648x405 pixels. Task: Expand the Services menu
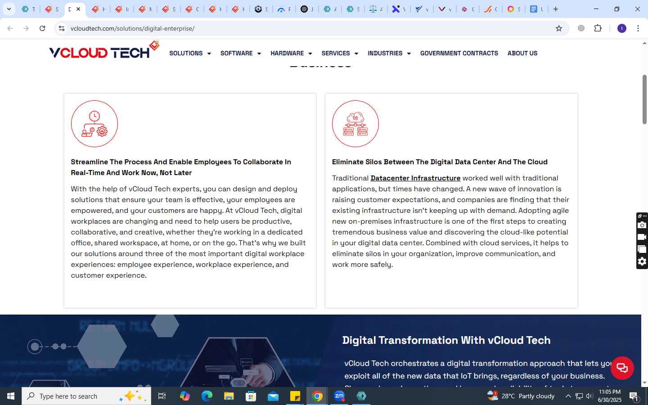click(x=340, y=53)
